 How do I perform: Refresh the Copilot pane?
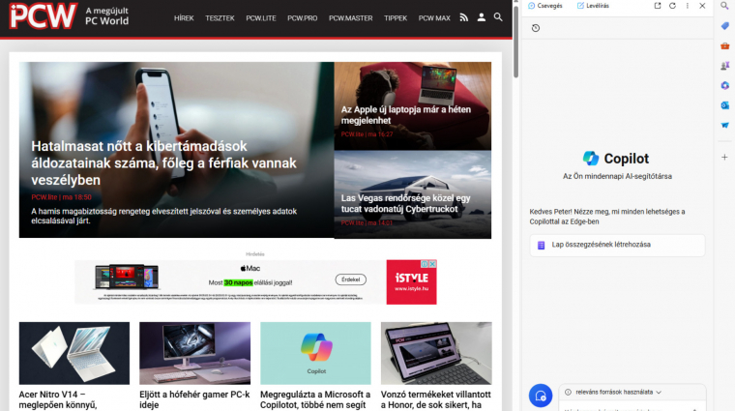pos(672,6)
